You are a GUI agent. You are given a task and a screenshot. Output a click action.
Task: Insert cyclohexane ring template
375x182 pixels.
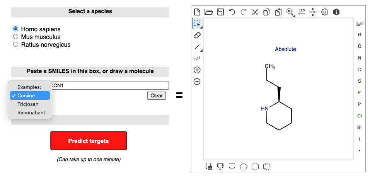coord(255,167)
